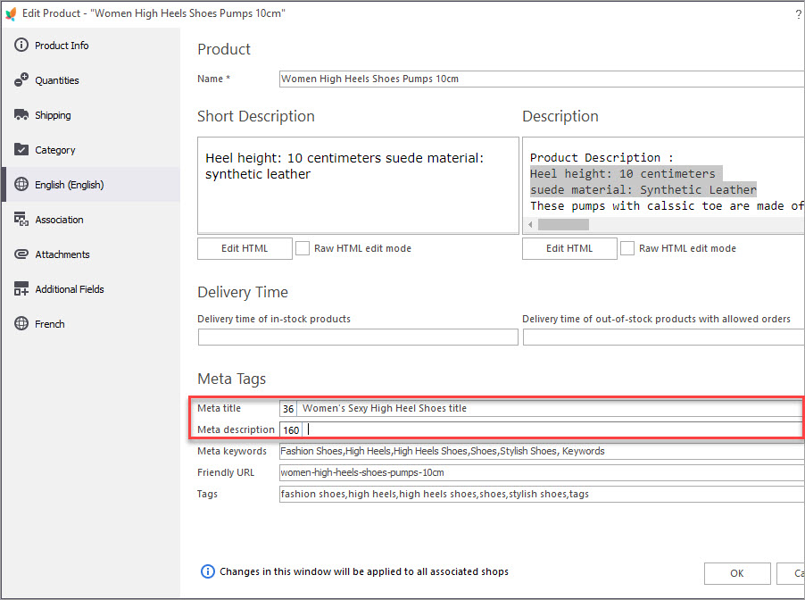Switch to the Quantities section
Screen dimensions: 805x600
(91, 80)
